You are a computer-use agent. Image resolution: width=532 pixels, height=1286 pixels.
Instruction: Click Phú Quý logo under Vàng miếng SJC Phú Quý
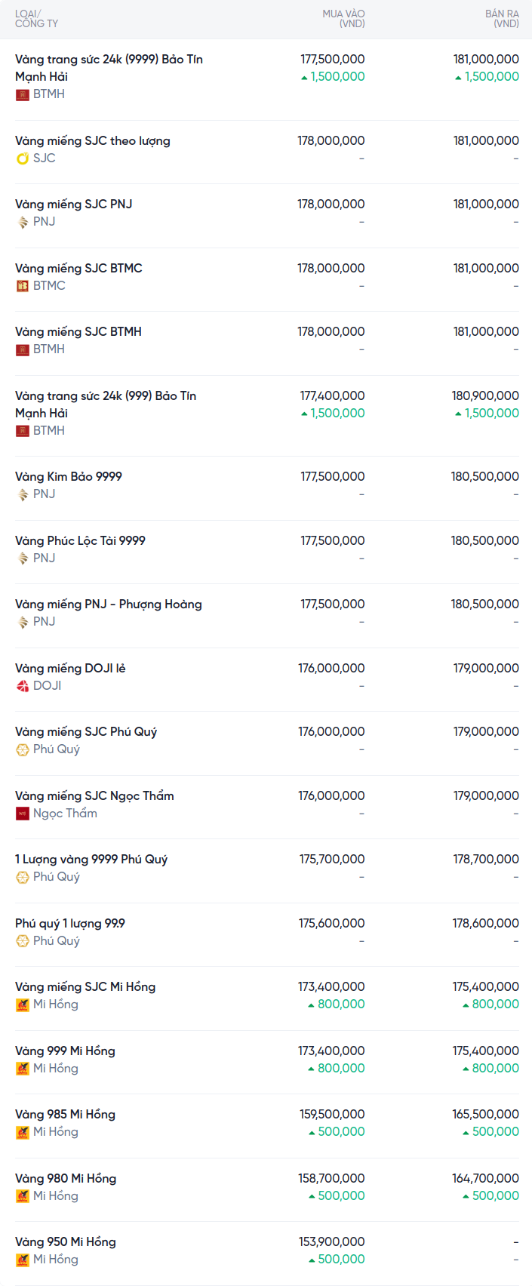coord(23,749)
